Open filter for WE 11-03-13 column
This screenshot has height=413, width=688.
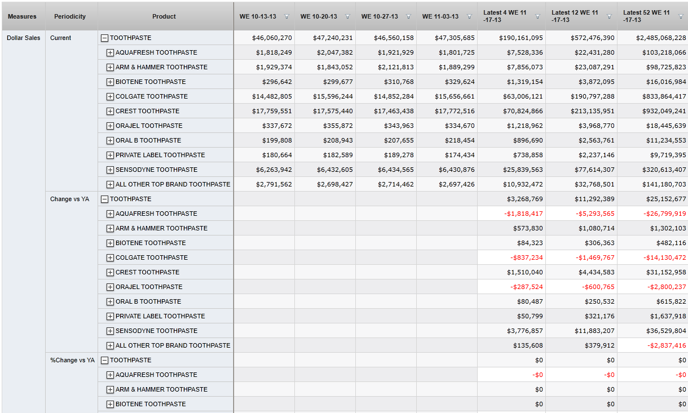(x=469, y=17)
